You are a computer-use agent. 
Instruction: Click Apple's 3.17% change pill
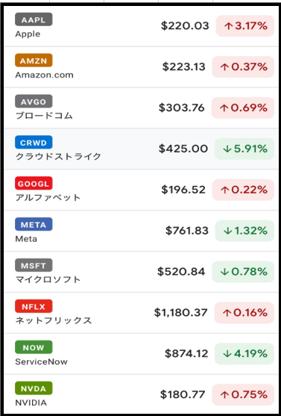coord(245,26)
